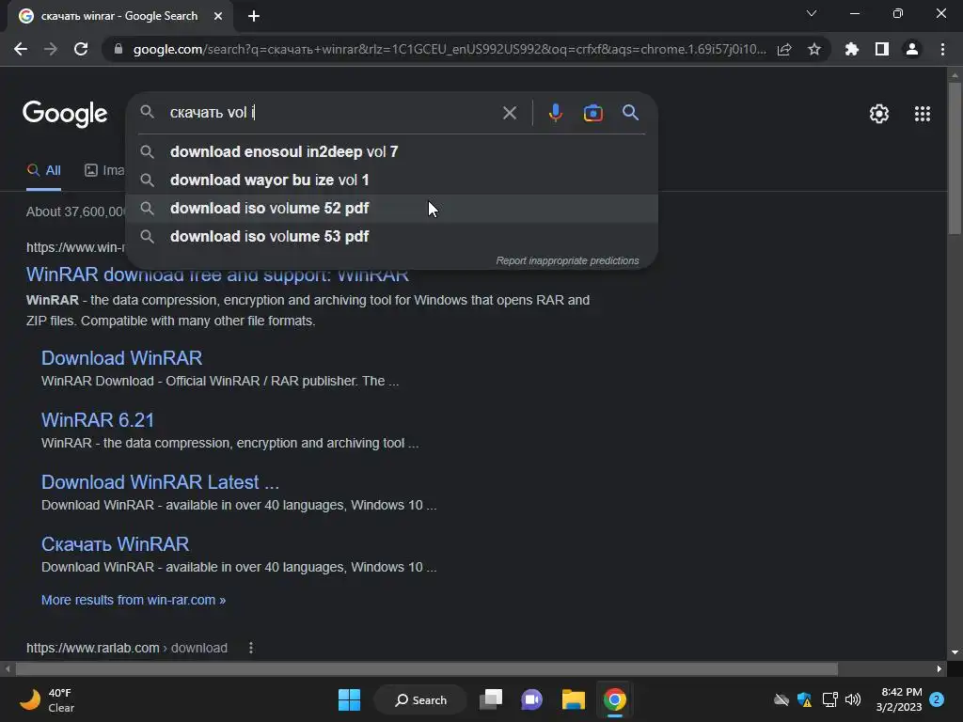Image resolution: width=963 pixels, height=722 pixels.
Task: Expand the tab search chevron
Action: coord(812,13)
